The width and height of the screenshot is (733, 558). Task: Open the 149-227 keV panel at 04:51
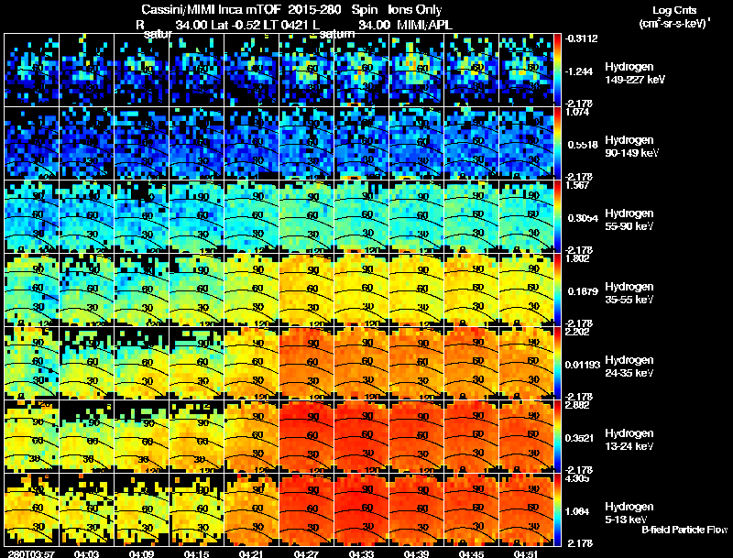[x=526, y=71]
